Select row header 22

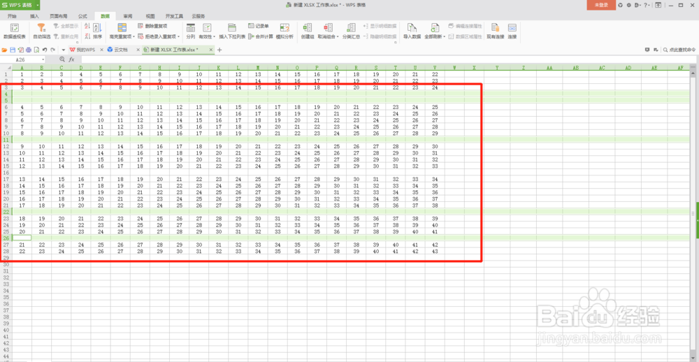click(6, 212)
